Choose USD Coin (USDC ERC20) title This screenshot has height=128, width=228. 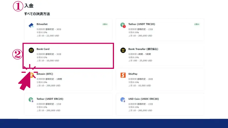(x=143, y=99)
